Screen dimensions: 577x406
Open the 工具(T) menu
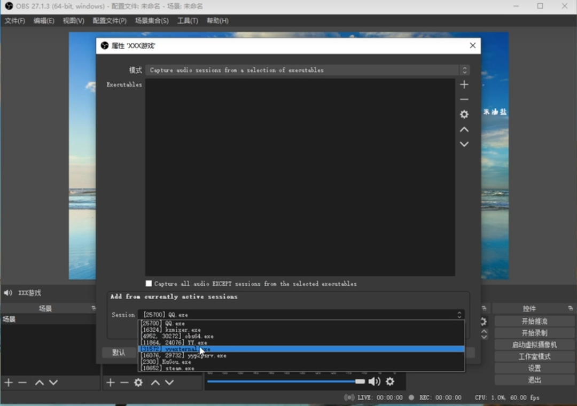tap(188, 21)
